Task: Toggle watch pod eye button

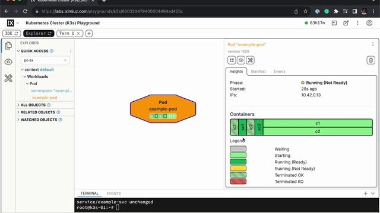Action: coord(241,60)
